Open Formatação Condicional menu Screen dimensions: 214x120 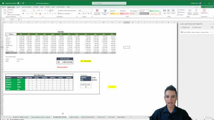[x=97, y=12]
